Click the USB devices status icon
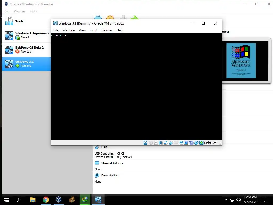Screen dimensions: 273x205 click(x=171, y=143)
